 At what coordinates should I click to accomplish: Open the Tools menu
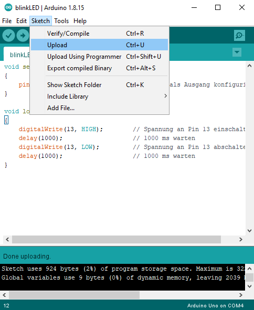[61, 21]
